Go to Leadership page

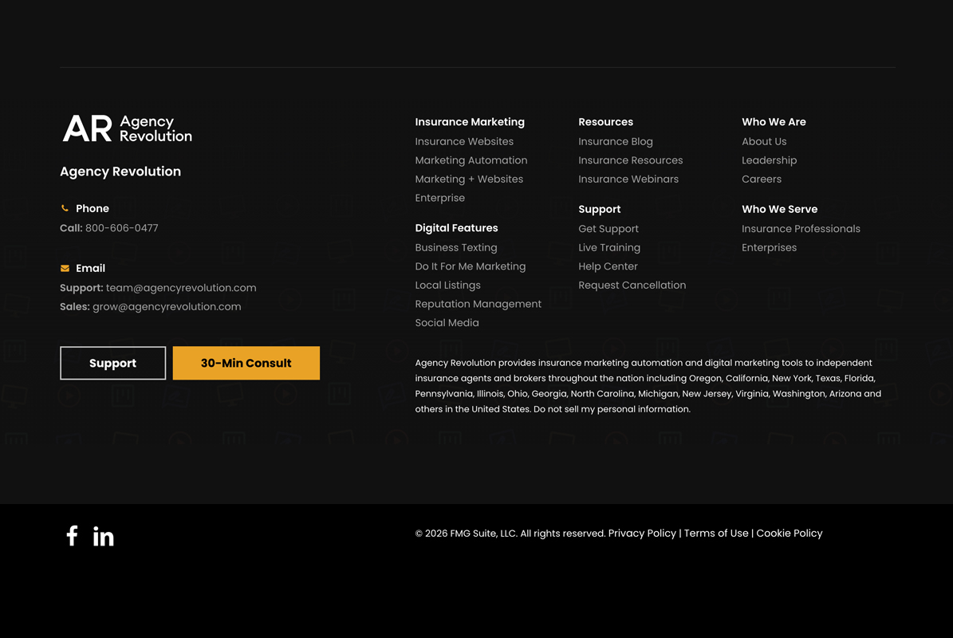click(770, 159)
